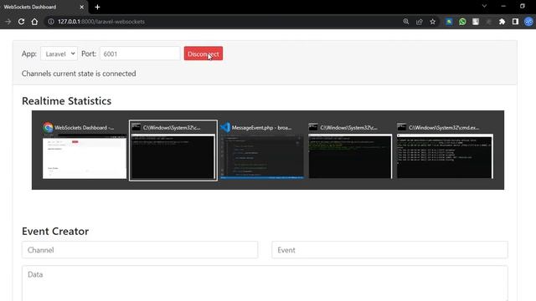Image resolution: width=536 pixels, height=301 pixels.
Task: Open site information icon in address bar
Action: (x=51, y=22)
